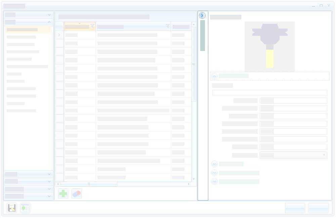Click the horizontal scrollbar thumb under the table
336x218 pixels.
point(89,184)
